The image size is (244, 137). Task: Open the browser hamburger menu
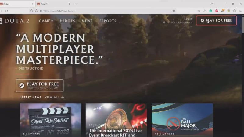pyautogui.click(x=240, y=11)
